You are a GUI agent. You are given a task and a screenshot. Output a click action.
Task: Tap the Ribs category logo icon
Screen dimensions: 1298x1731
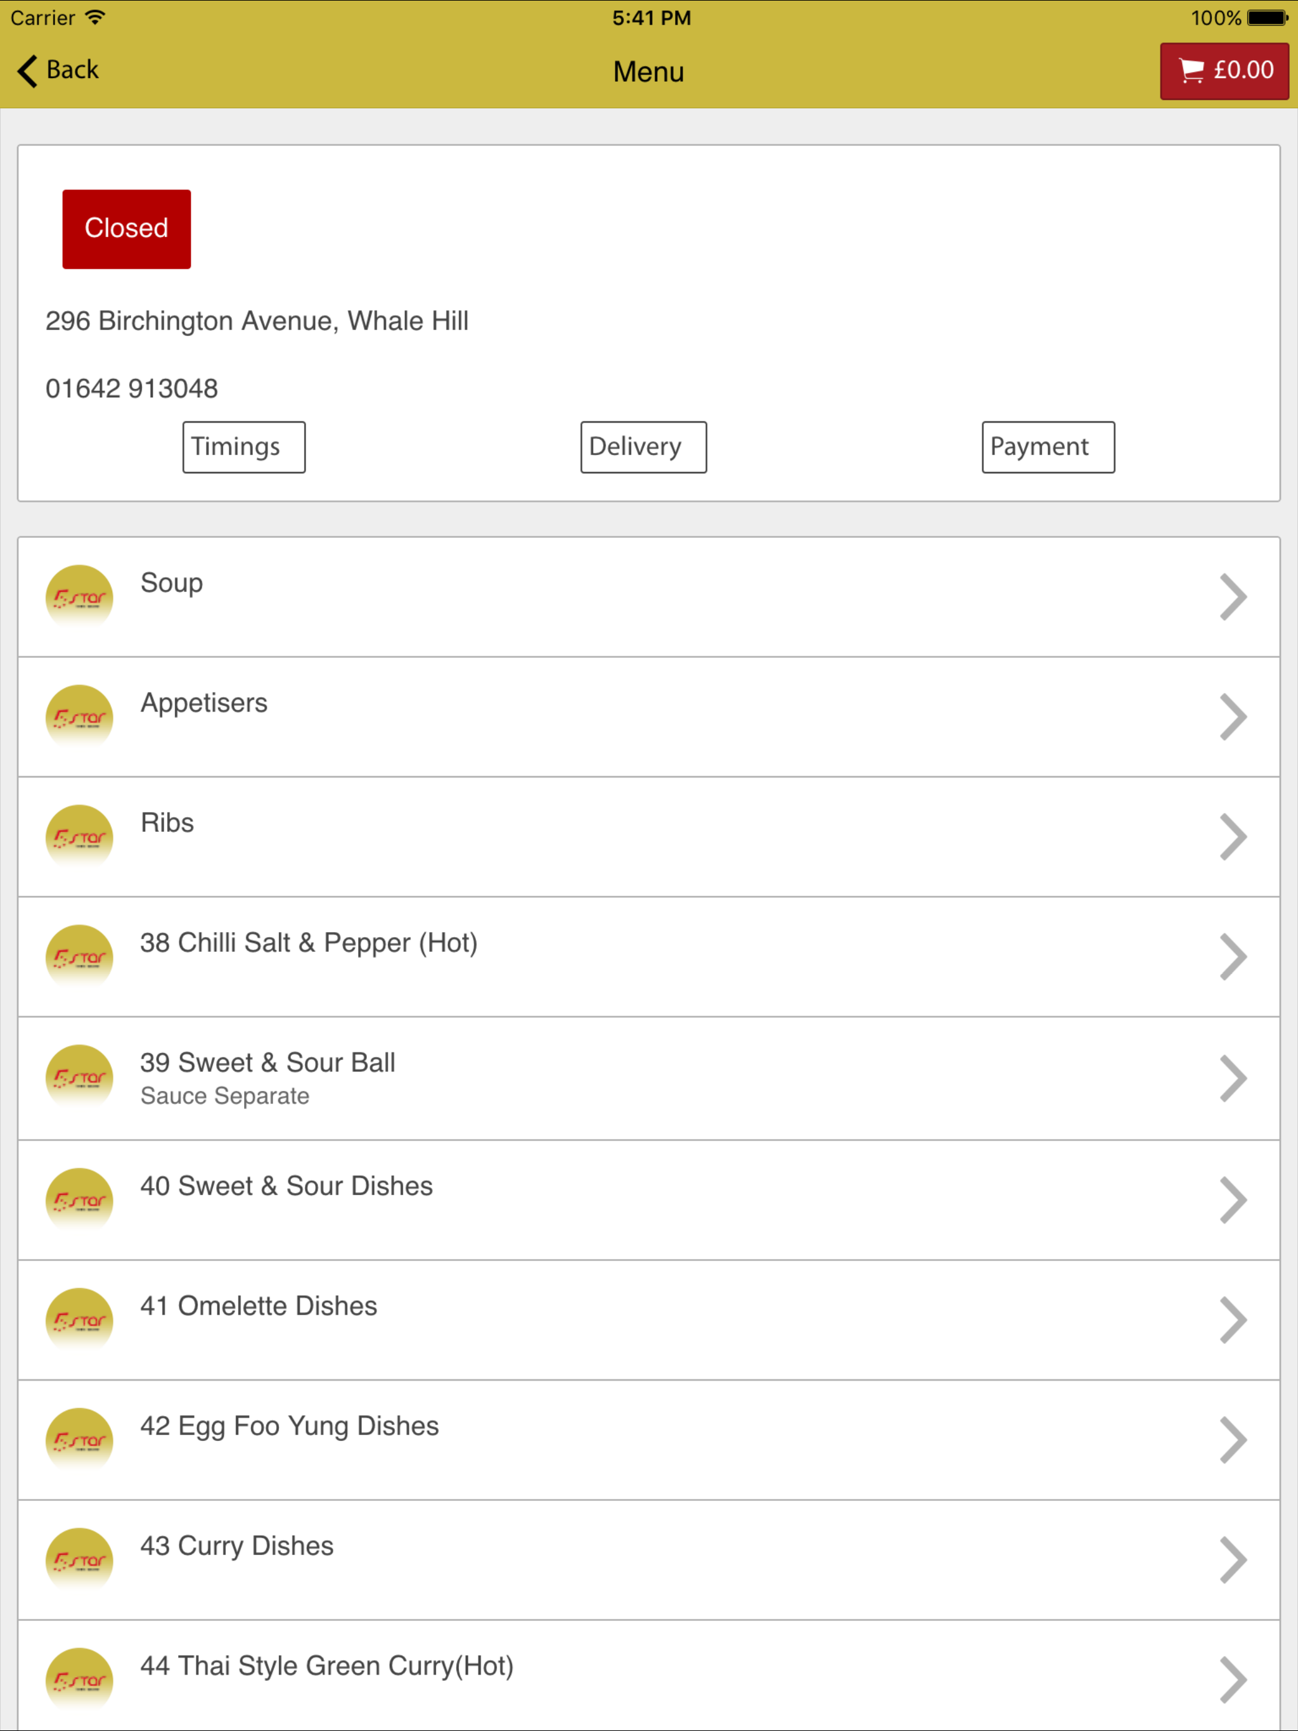pyautogui.click(x=79, y=836)
